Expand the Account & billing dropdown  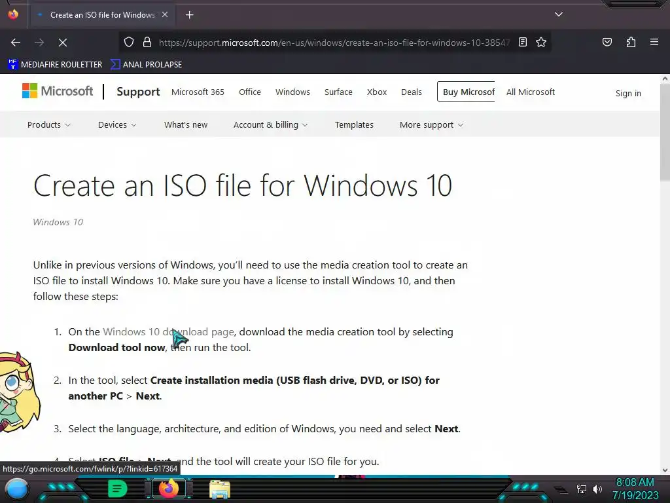point(270,125)
